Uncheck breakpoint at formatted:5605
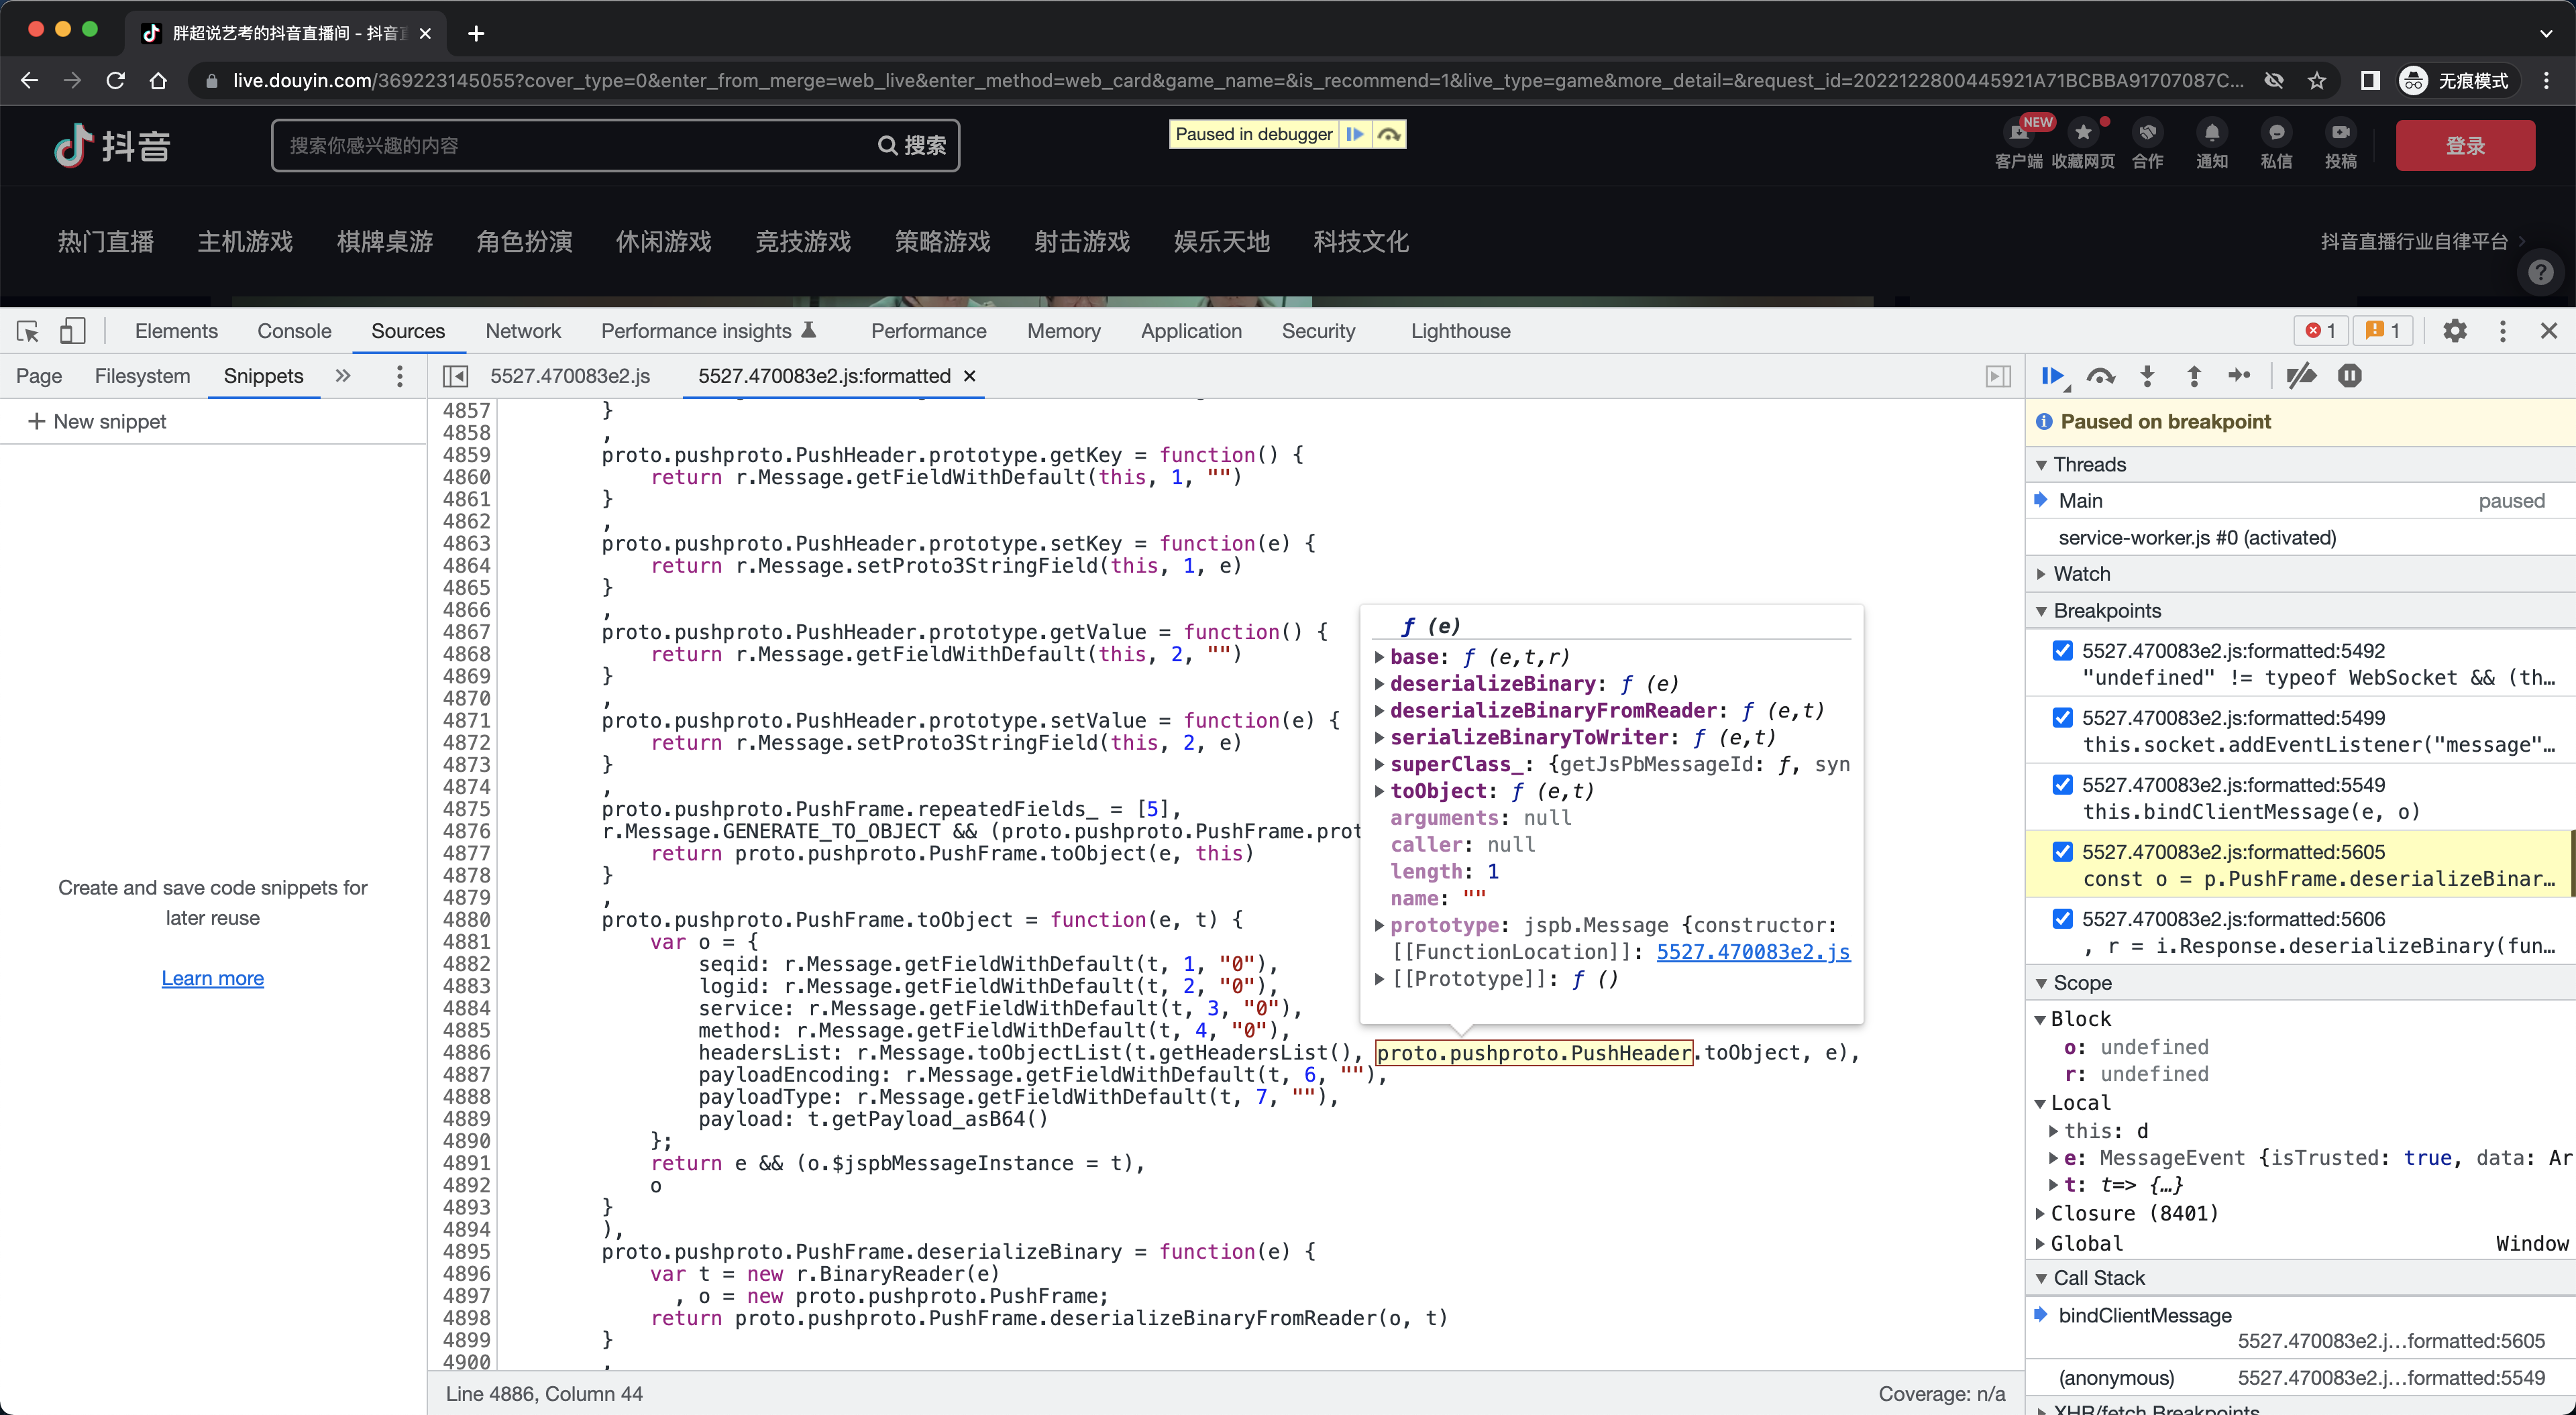Screen dimensions: 2576x1415 (2063, 852)
